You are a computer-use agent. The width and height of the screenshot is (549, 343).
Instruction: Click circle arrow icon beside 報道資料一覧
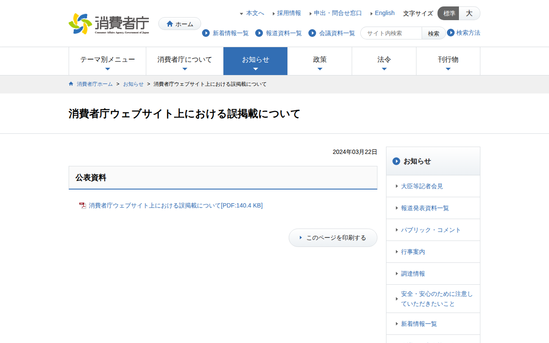tap(259, 33)
